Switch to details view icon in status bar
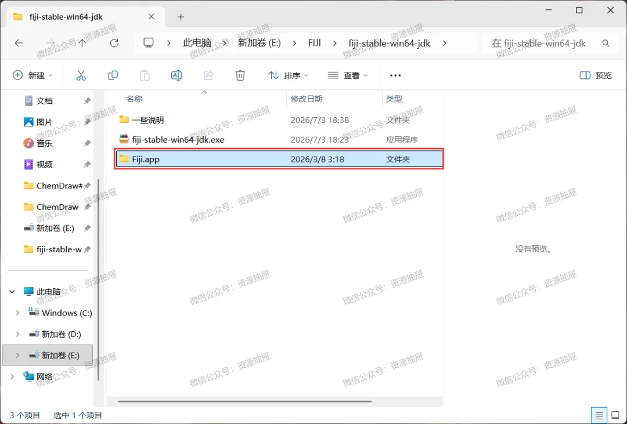The width and height of the screenshot is (627, 424). (x=599, y=416)
